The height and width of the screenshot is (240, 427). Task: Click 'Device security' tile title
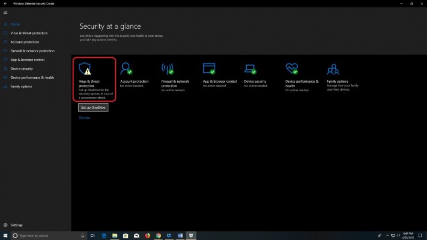255,82
